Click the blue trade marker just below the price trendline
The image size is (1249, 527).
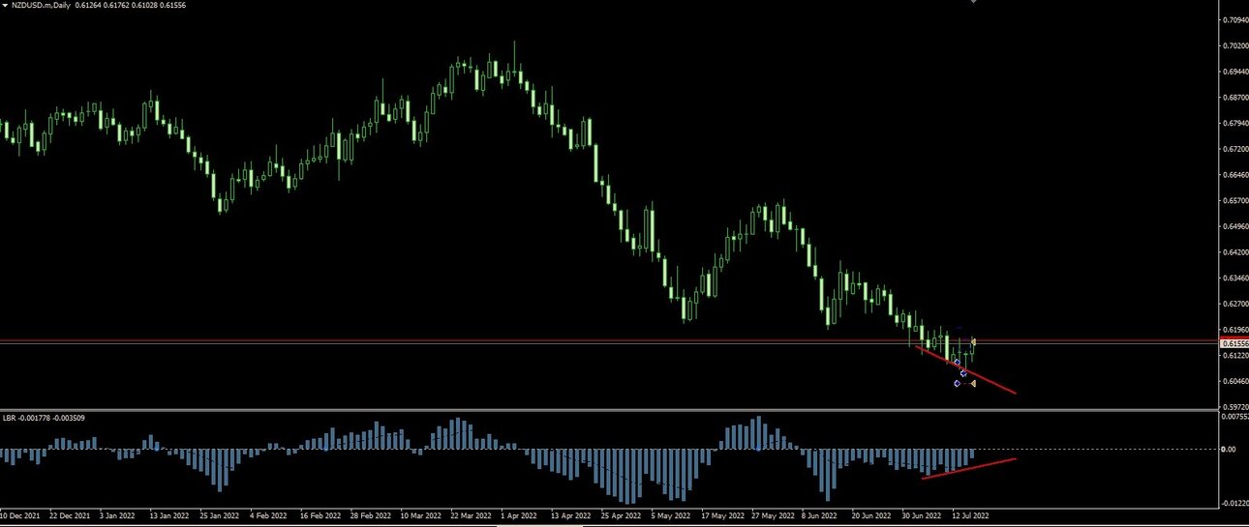tap(963, 373)
